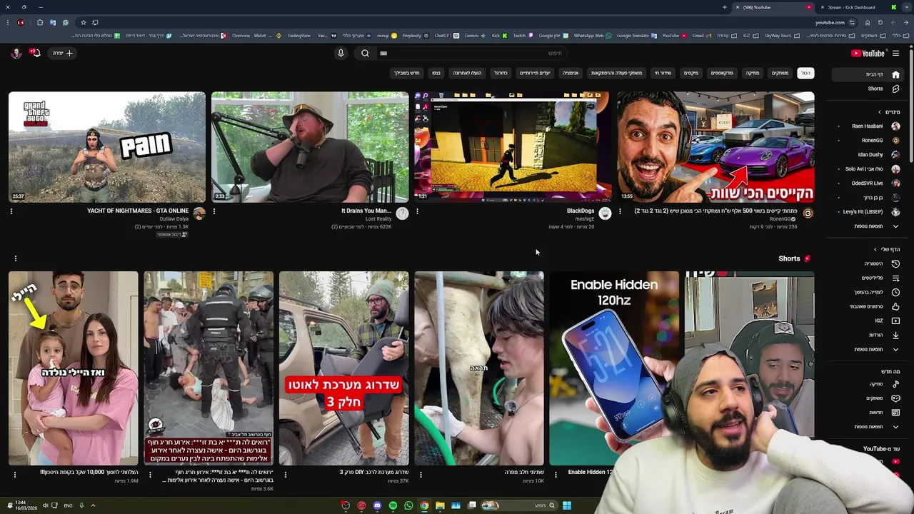The width and height of the screenshot is (914, 514).
Task: Select the Gaming (משחקים) filter chip
Action: point(780,73)
